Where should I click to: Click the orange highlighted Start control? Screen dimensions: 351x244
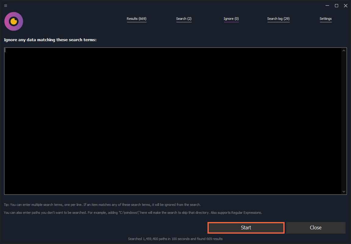click(x=246, y=228)
